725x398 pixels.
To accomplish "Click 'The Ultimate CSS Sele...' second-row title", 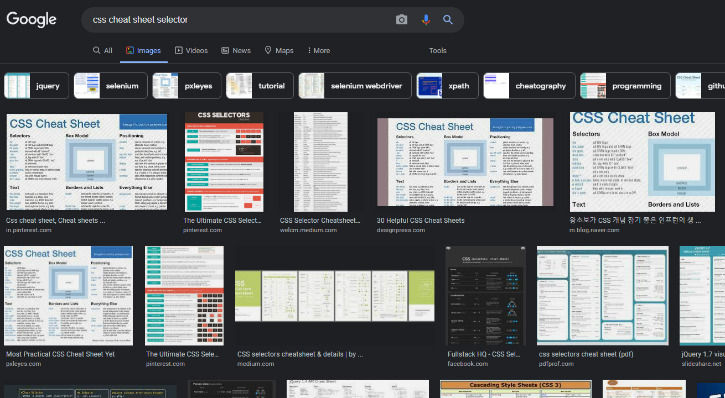I will click(x=182, y=354).
